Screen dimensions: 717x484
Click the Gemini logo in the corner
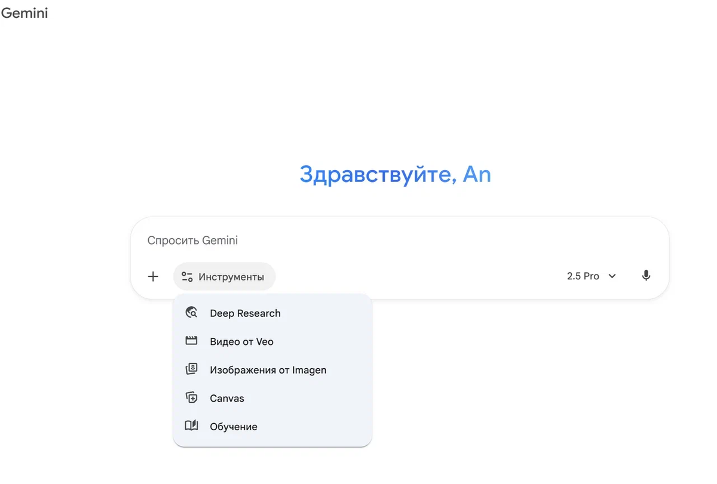24,13
